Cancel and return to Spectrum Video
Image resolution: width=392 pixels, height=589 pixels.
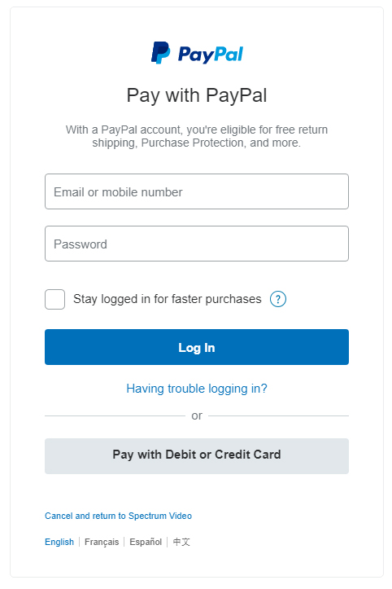point(118,516)
